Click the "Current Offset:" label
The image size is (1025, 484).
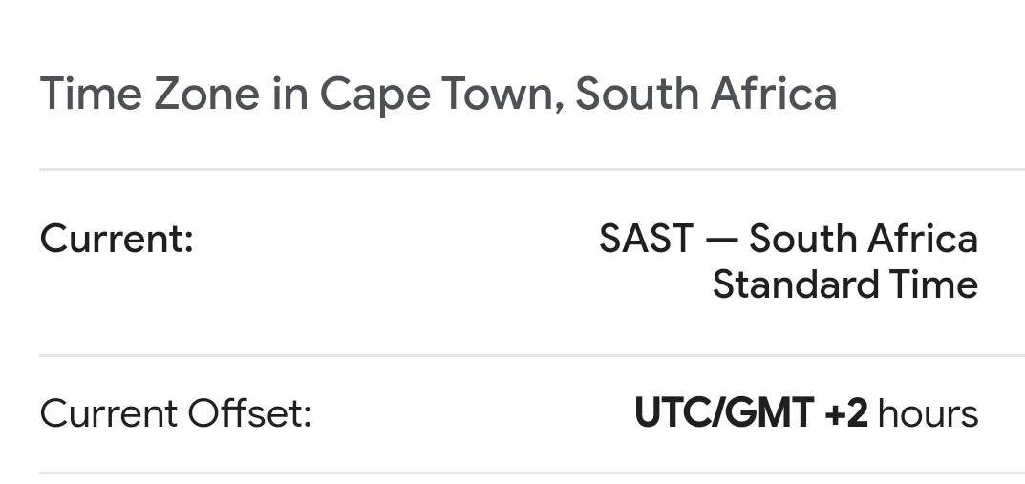click(x=176, y=414)
